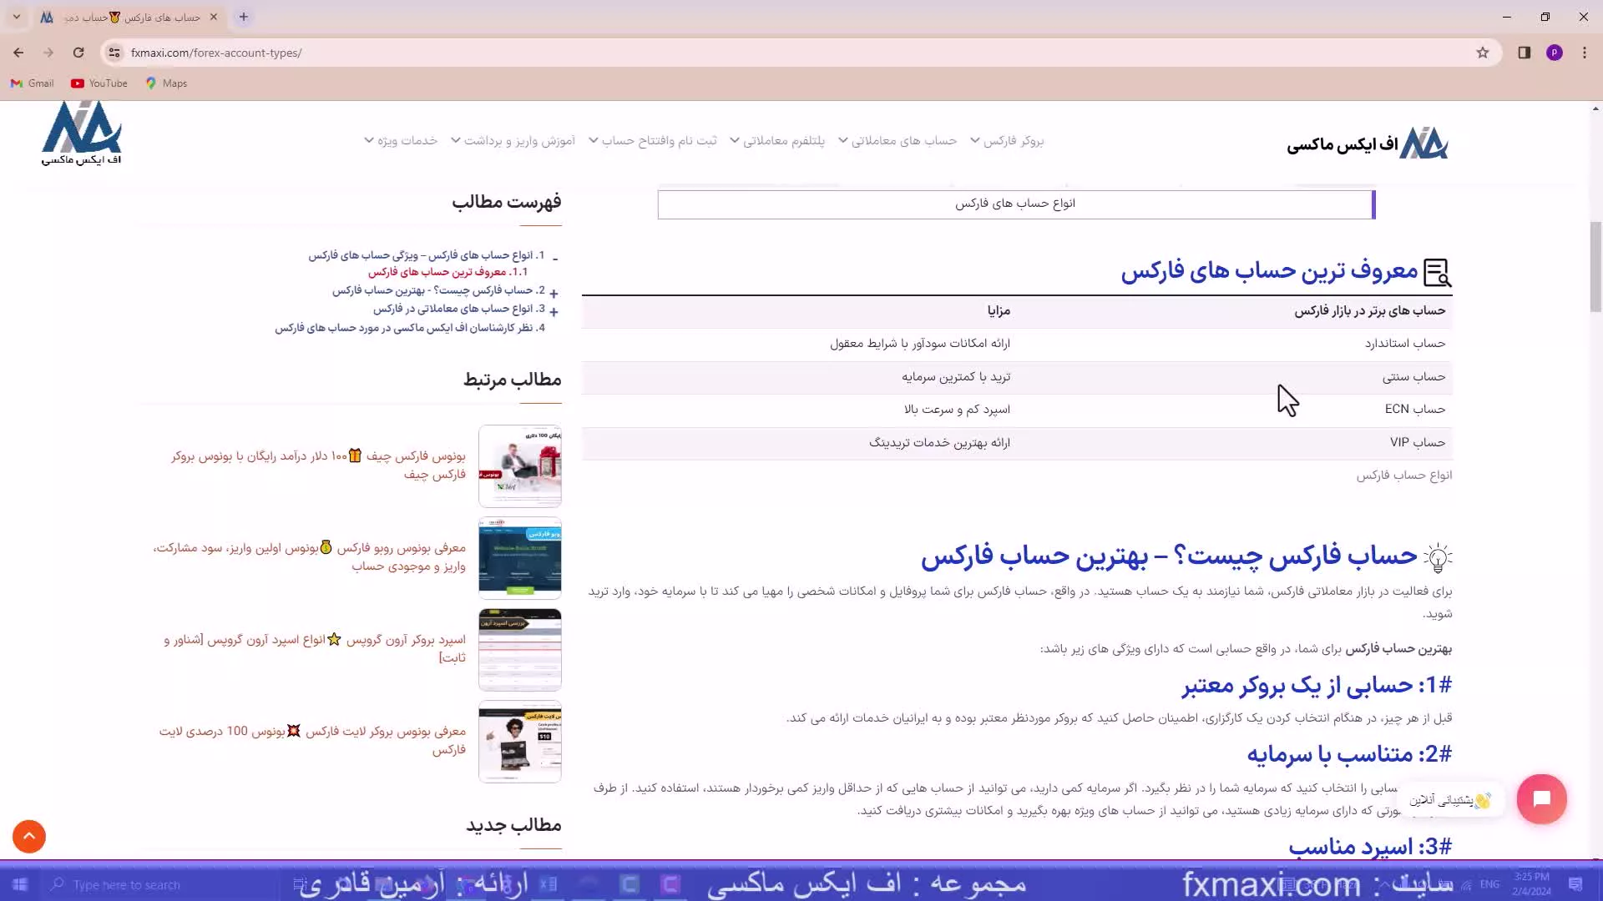Image resolution: width=1603 pixels, height=901 pixels.
Task: Open a new browser tab
Action: 244,17
